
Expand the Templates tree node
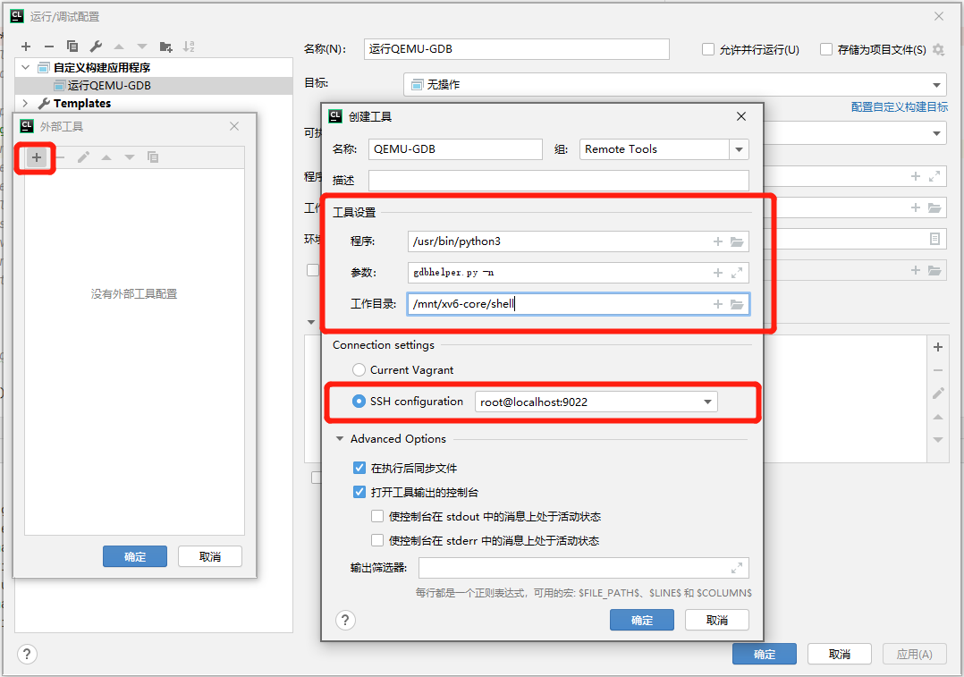tap(26, 104)
